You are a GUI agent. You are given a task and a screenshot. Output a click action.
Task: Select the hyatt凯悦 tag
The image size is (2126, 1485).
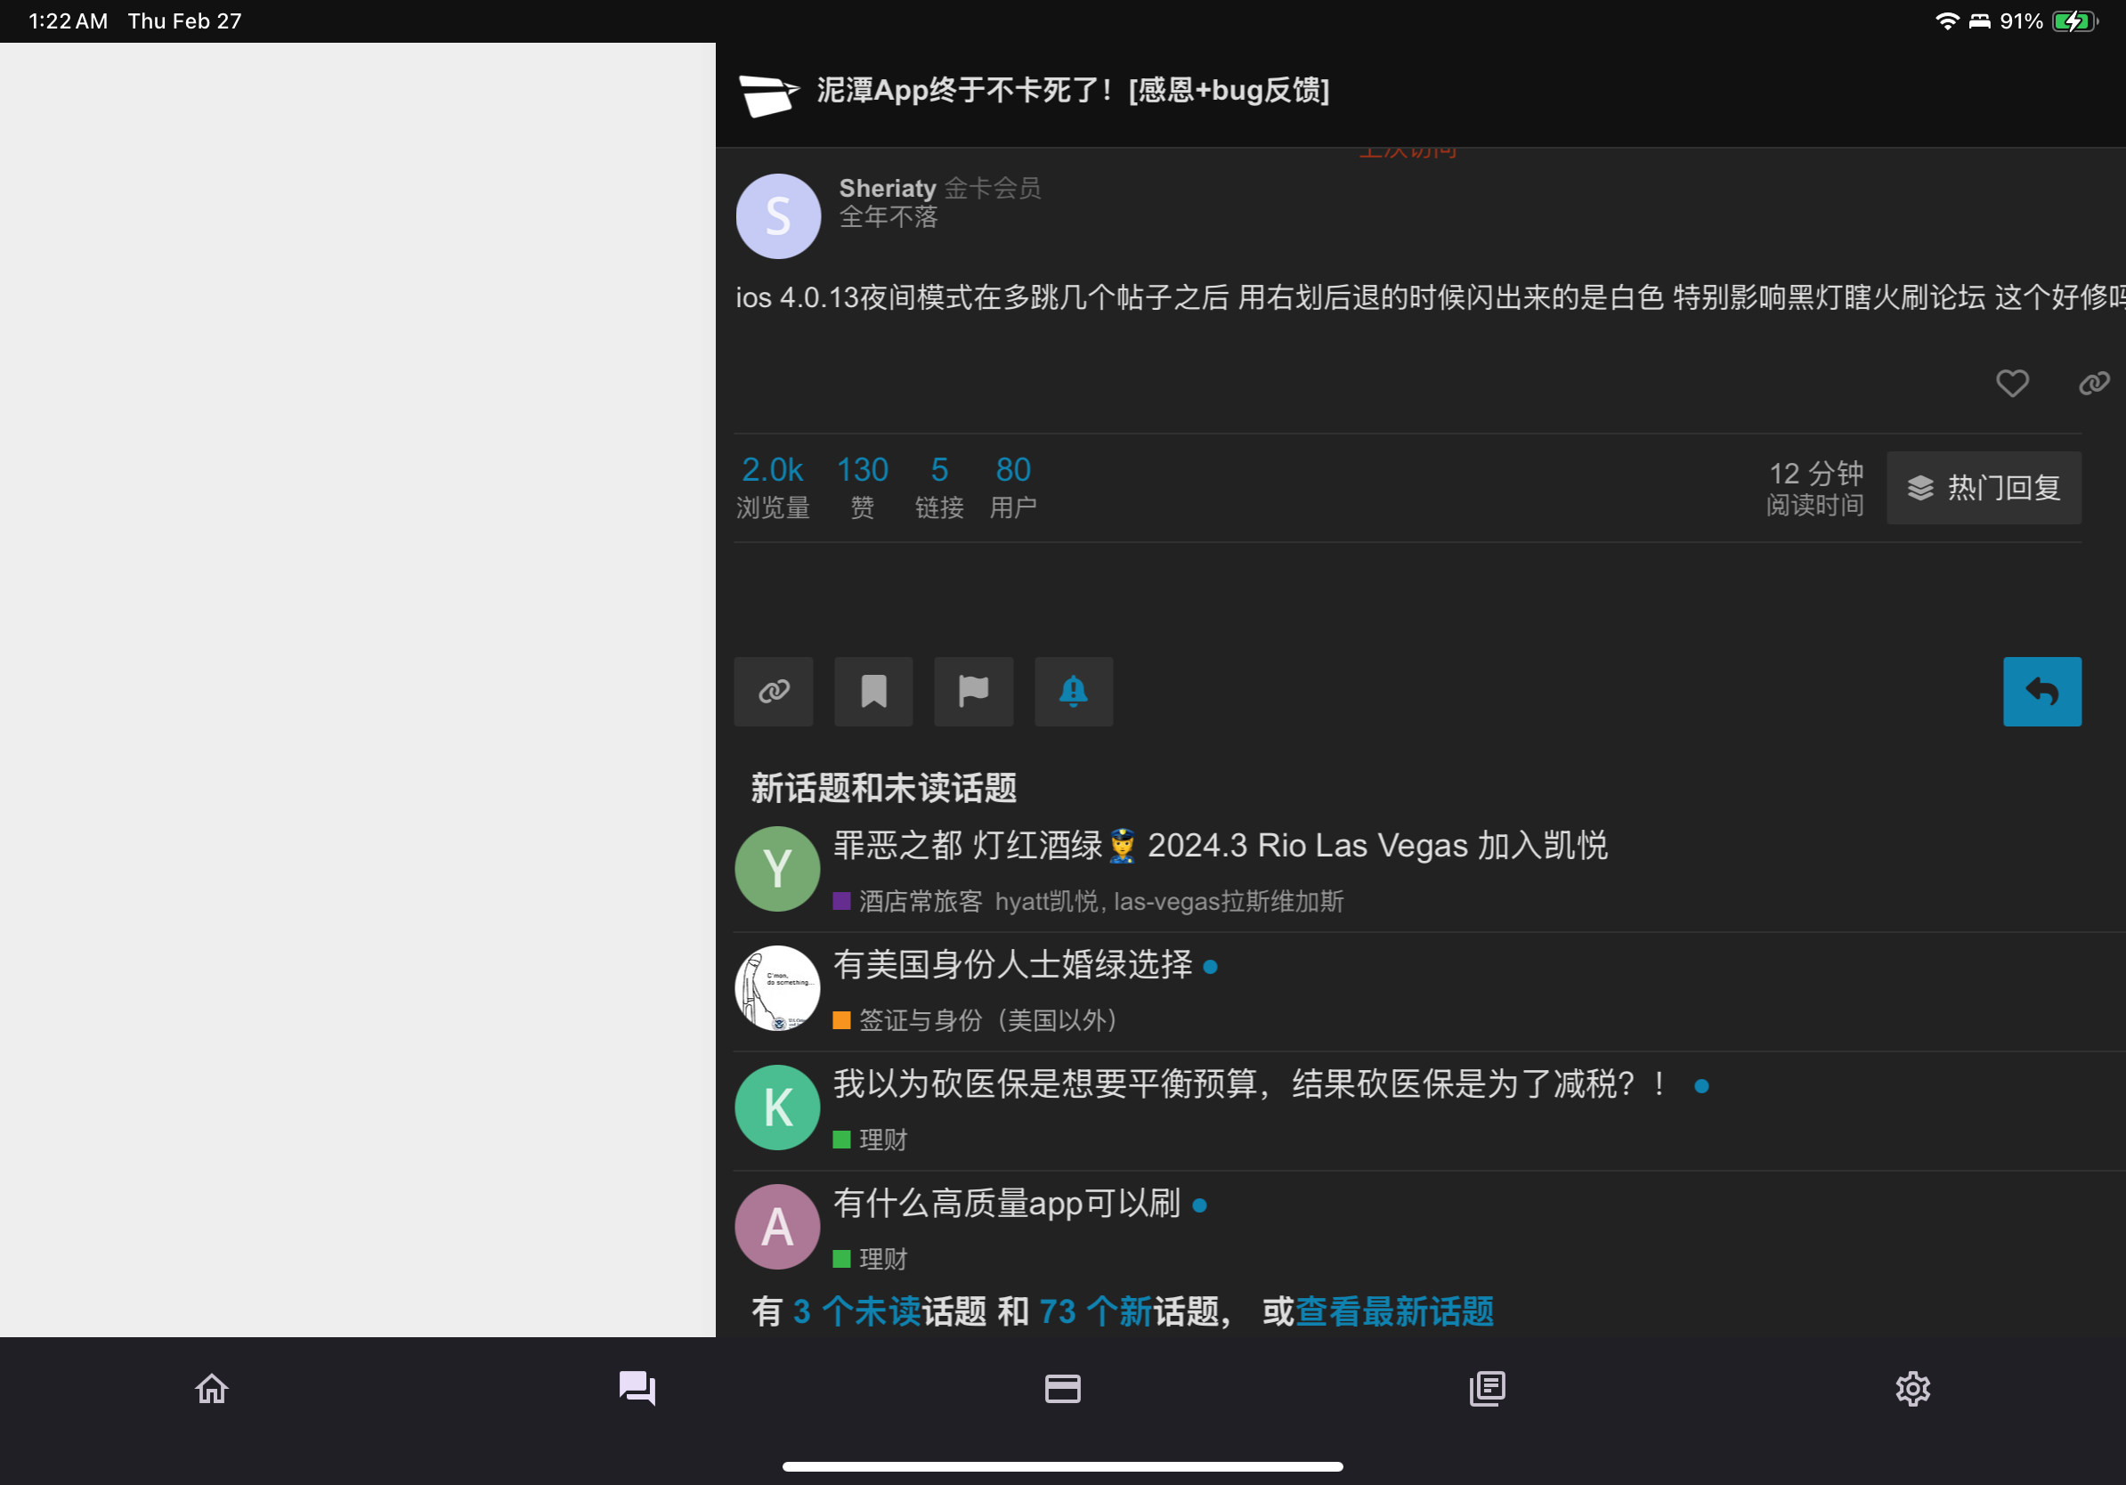pyautogui.click(x=1046, y=901)
